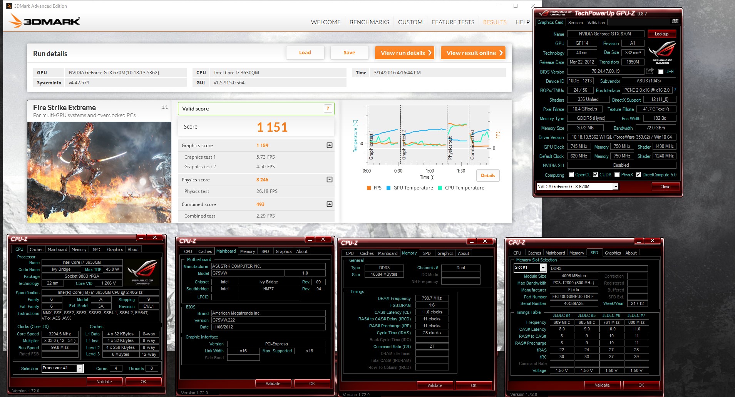Click OK in CPU-Z Mainboard window
Viewport: 735px width, 397px height.
(x=312, y=384)
